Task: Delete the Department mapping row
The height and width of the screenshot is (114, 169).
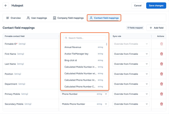Action: (x=161, y=84)
